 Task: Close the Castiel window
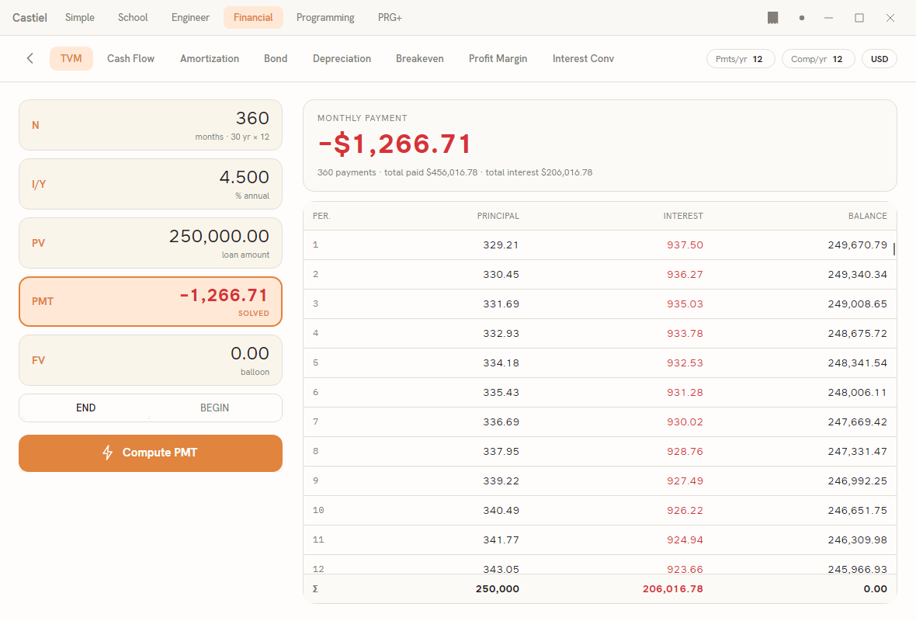(890, 18)
